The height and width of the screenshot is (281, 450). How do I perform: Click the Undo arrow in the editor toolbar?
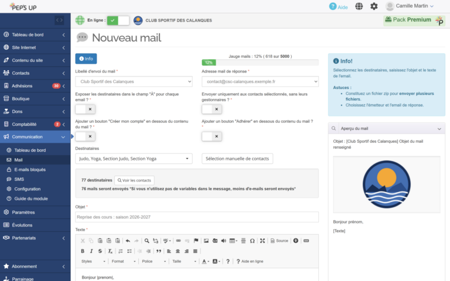tap(128, 241)
